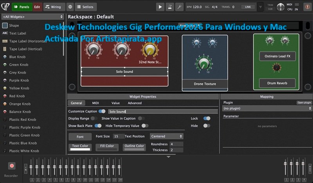This screenshot has height=183, width=313.
Task: Toggle Hide Temporary Value switch
Action: click(x=145, y=126)
